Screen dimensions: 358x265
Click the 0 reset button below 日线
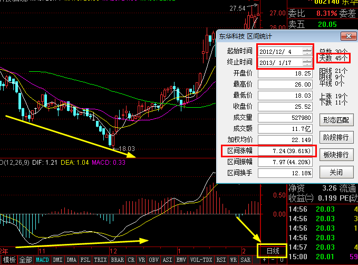pyautogui.click(x=282, y=260)
